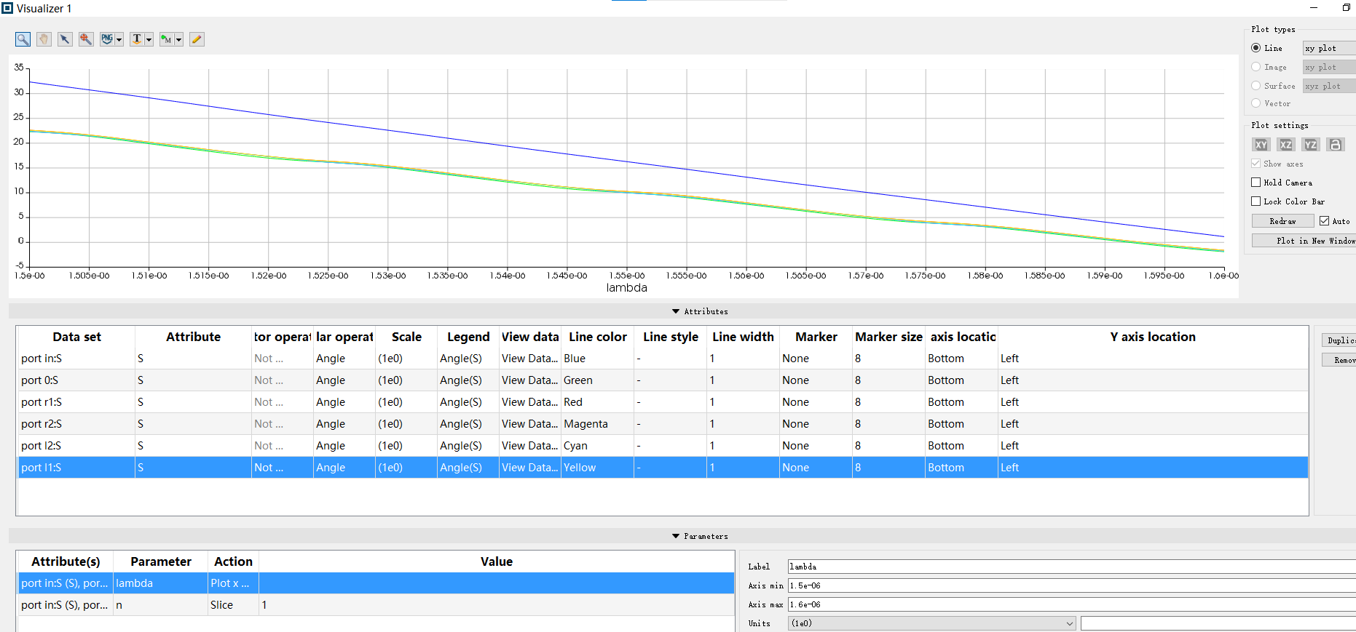Select the port l2:S data set row
Image resolution: width=1356 pixels, height=632 pixels.
click(663, 446)
